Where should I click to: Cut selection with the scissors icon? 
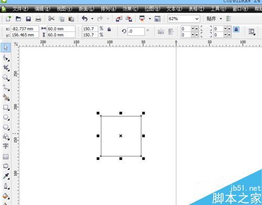click(x=51, y=18)
